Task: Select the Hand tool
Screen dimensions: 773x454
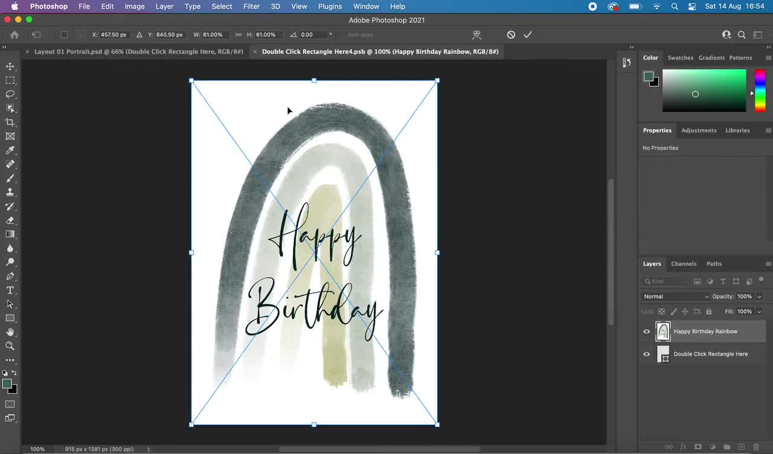Action: click(10, 332)
